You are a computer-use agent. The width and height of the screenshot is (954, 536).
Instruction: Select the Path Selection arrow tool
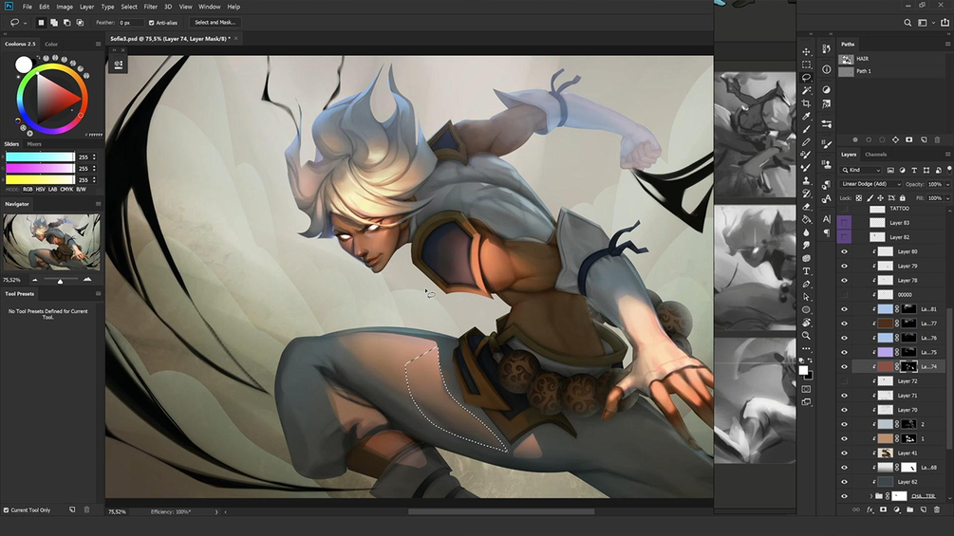click(x=806, y=297)
